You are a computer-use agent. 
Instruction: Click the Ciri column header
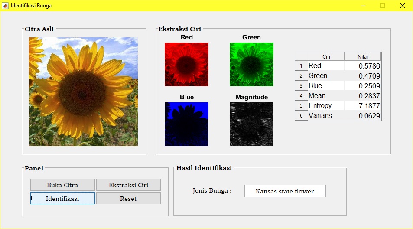tap(326, 56)
